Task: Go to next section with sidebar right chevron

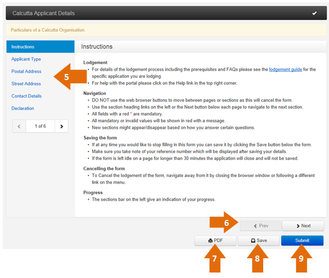Action: pyautogui.click(x=61, y=126)
